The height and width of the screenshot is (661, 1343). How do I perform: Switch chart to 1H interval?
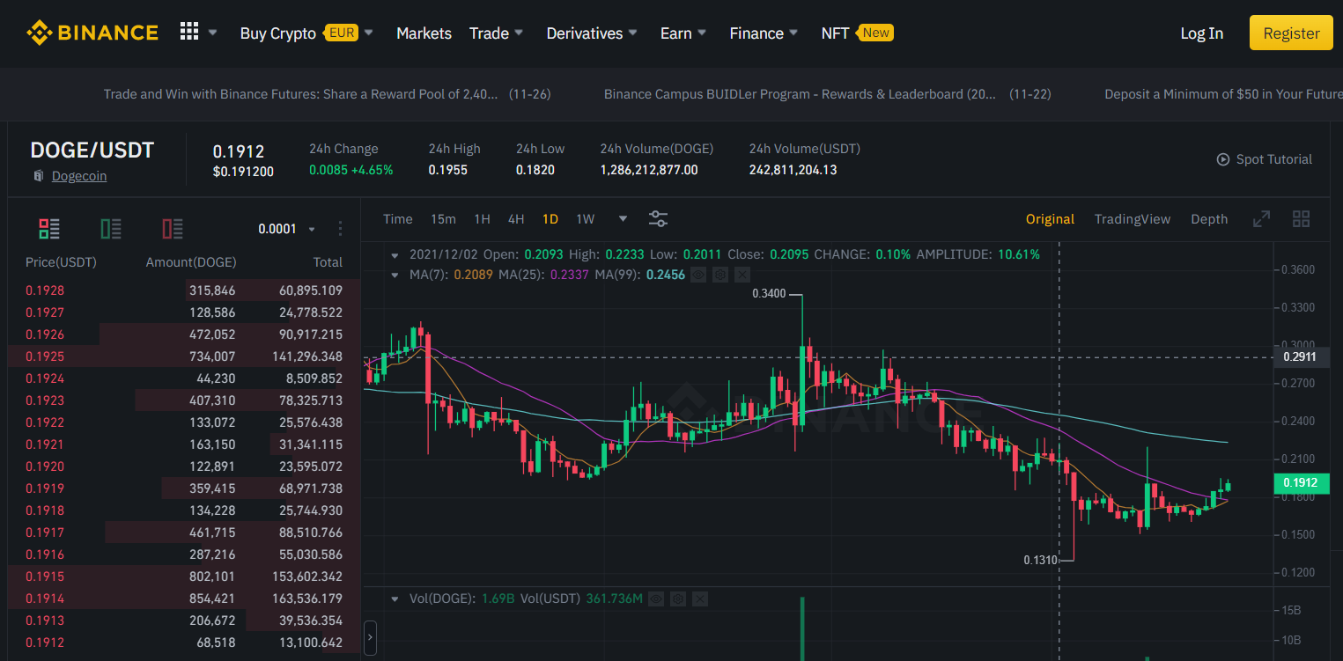tap(482, 219)
